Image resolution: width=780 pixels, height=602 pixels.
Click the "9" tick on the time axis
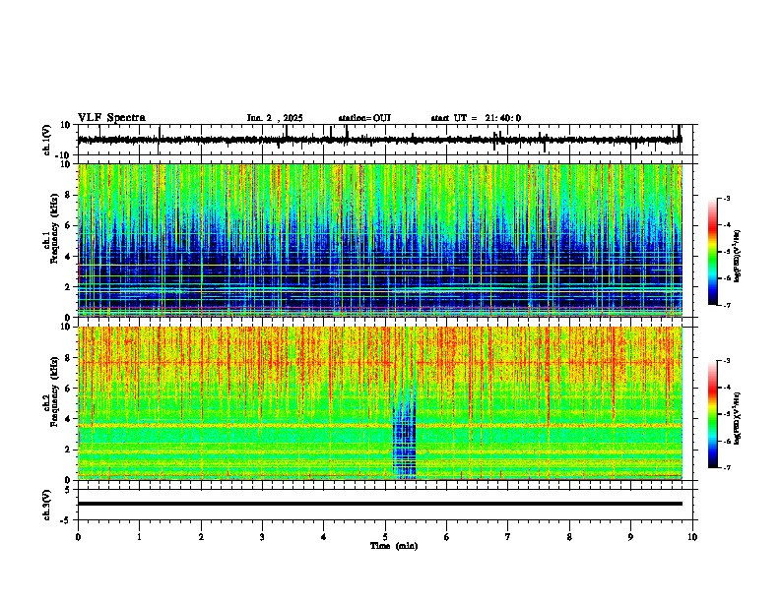click(x=630, y=537)
